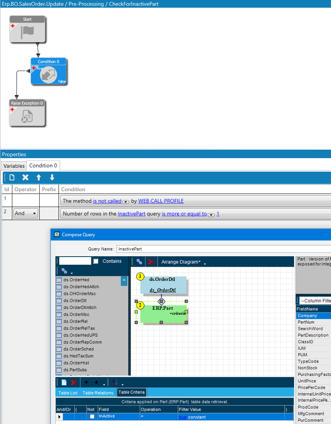Click the 'true' constant filter value link
This screenshot has width=331, height=424.
[x=182, y=417]
